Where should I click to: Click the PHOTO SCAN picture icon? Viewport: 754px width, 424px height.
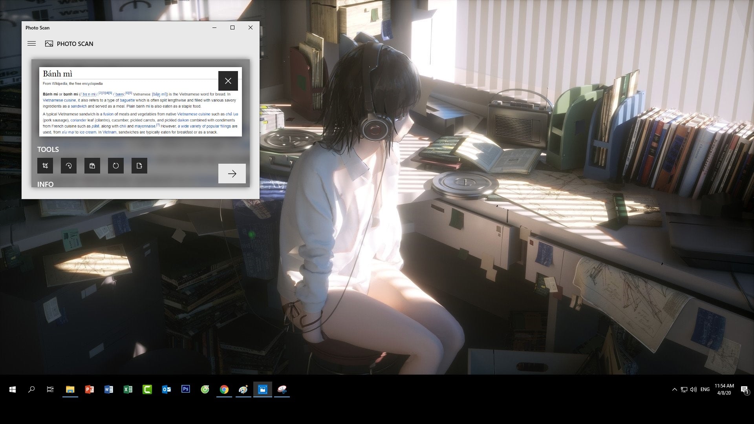[49, 44]
